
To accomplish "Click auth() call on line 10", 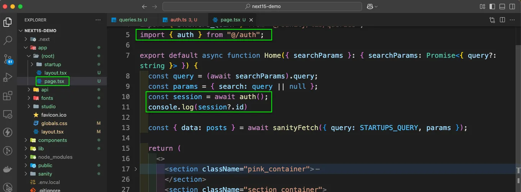I will 252,97.
